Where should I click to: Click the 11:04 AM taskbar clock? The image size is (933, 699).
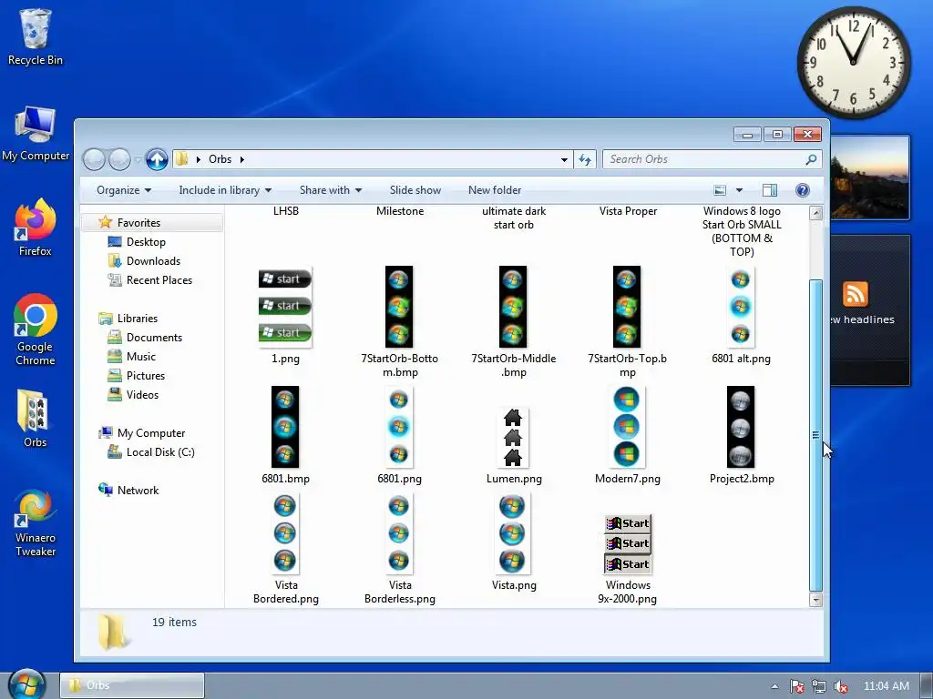pyautogui.click(x=886, y=686)
